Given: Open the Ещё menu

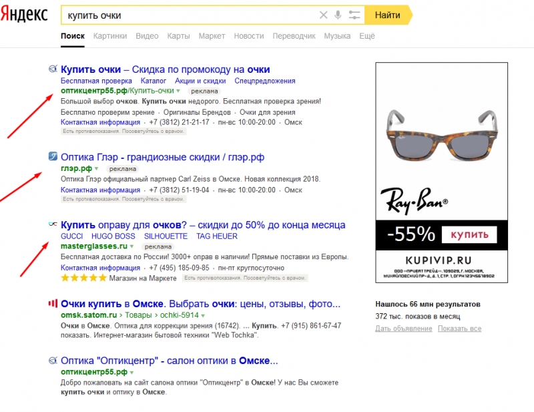Looking at the screenshot, I should click(366, 36).
